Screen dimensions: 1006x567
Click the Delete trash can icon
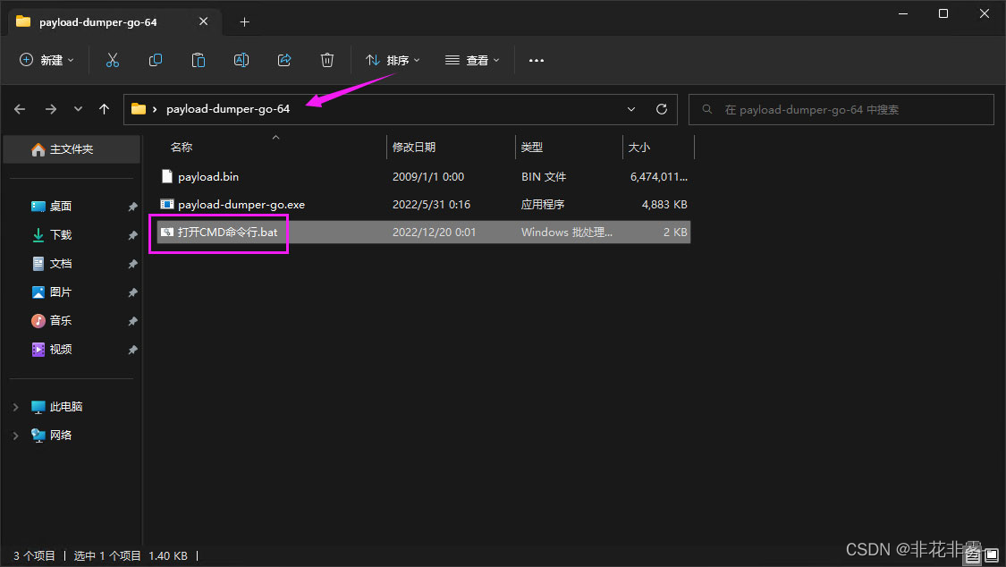pyautogui.click(x=327, y=60)
